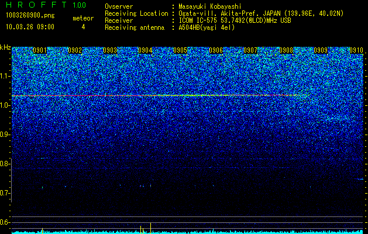Click location text Ogata-vill. Akita-Pref. JAPAN

click(x=230, y=13)
